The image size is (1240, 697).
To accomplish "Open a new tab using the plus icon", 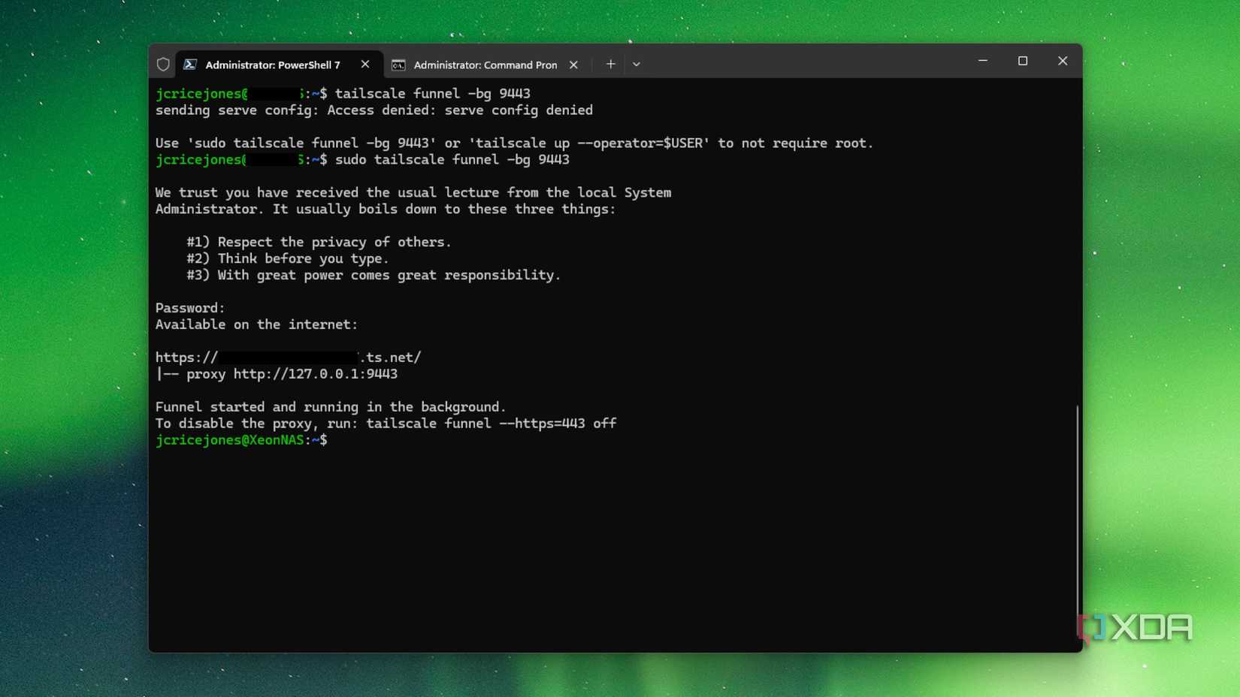I will coord(610,64).
